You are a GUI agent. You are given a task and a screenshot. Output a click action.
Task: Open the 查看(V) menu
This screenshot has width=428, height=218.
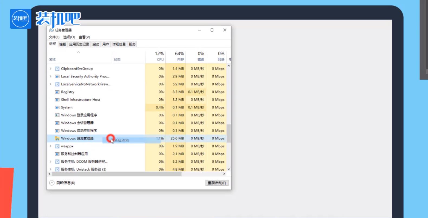tap(84, 37)
